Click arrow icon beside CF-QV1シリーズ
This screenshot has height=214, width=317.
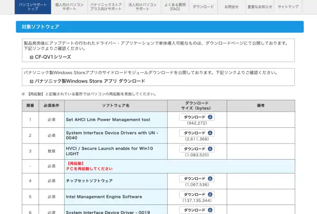(x=31, y=57)
